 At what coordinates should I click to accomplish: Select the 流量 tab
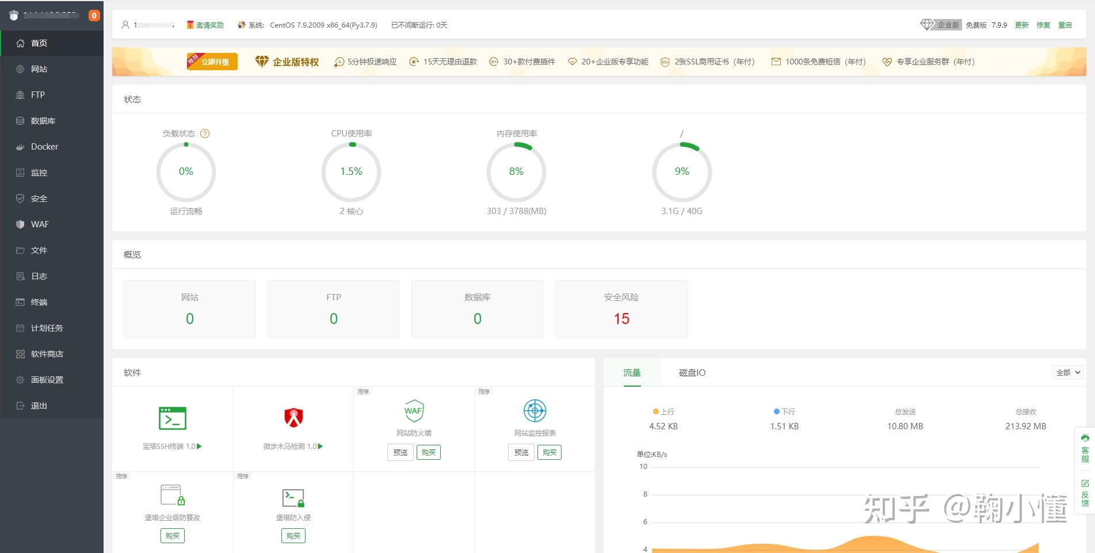point(632,373)
